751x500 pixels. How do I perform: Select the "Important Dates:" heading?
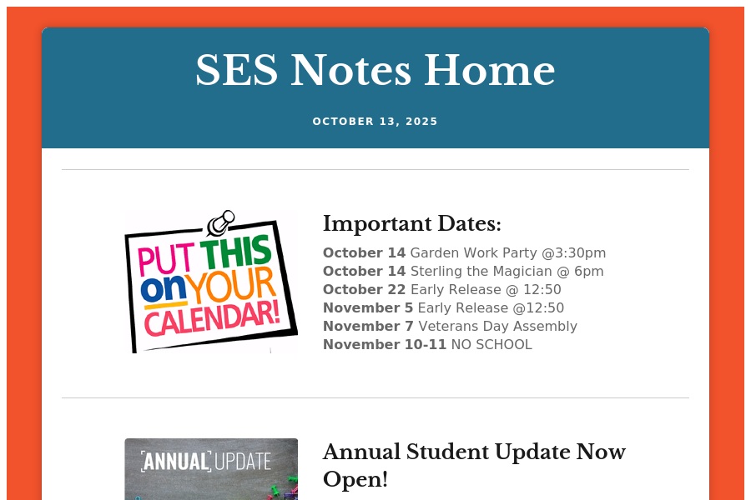coord(411,224)
